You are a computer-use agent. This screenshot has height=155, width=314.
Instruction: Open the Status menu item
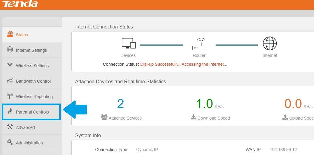click(32, 34)
